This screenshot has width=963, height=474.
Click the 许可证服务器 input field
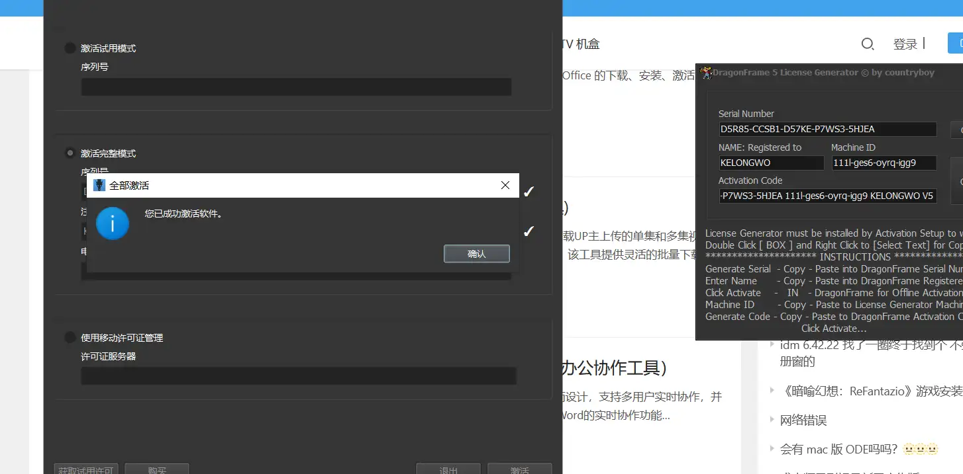(298, 376)
